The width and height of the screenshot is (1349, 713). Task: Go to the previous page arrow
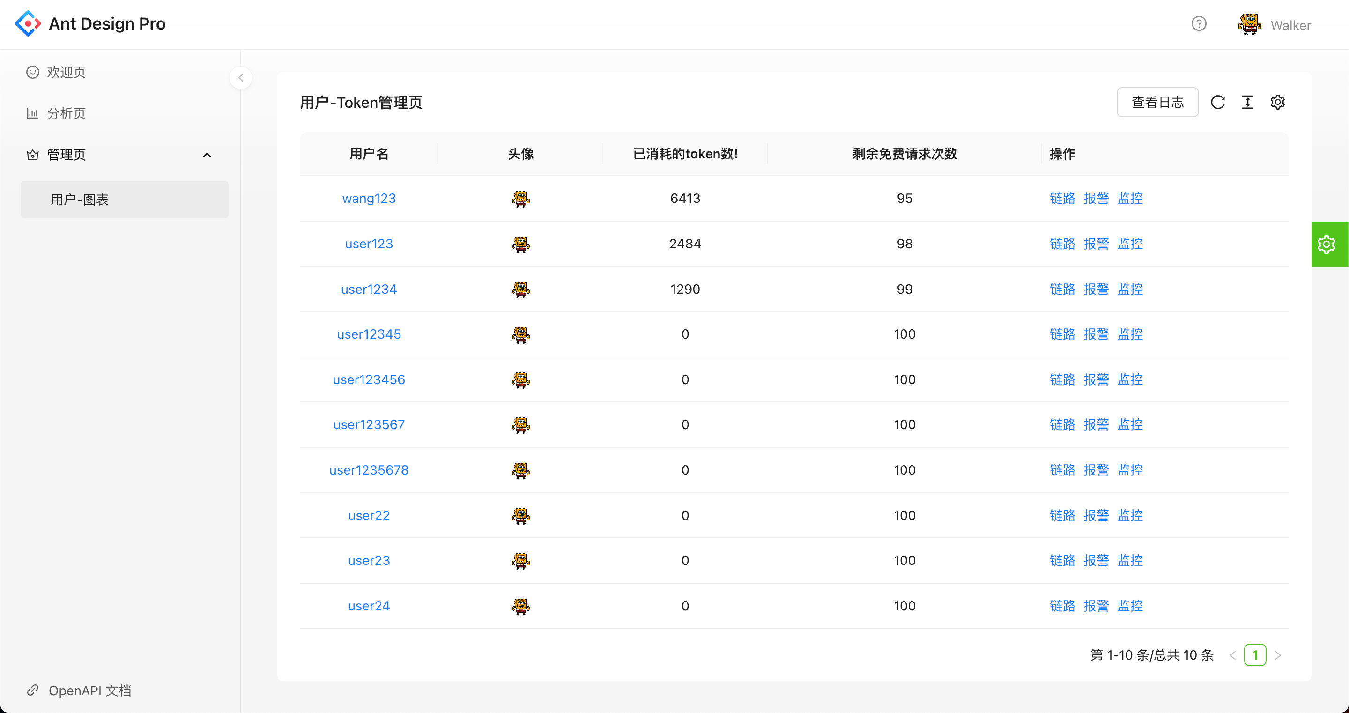tap(1233, 655)
